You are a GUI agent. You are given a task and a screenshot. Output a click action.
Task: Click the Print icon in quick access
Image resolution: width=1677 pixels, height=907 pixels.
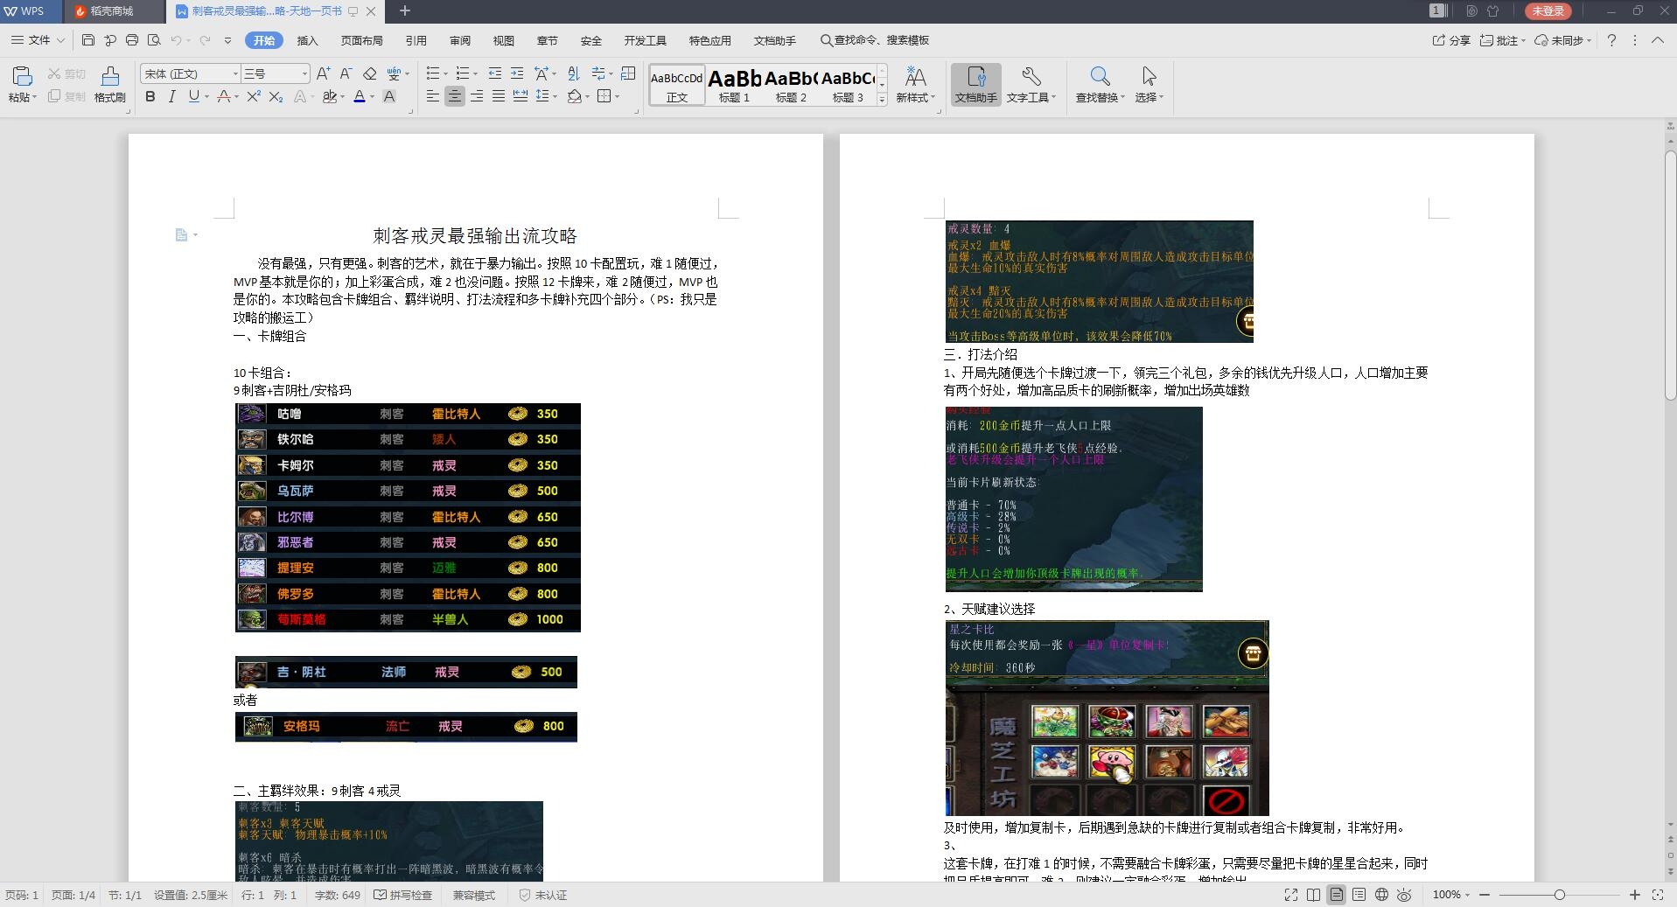[x=132, y=40]
